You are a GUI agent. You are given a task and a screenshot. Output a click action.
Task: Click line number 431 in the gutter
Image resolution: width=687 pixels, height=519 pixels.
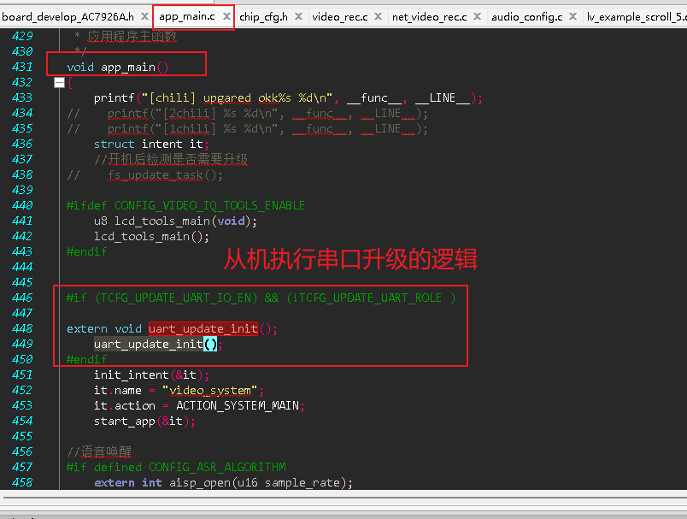[22, 67]
